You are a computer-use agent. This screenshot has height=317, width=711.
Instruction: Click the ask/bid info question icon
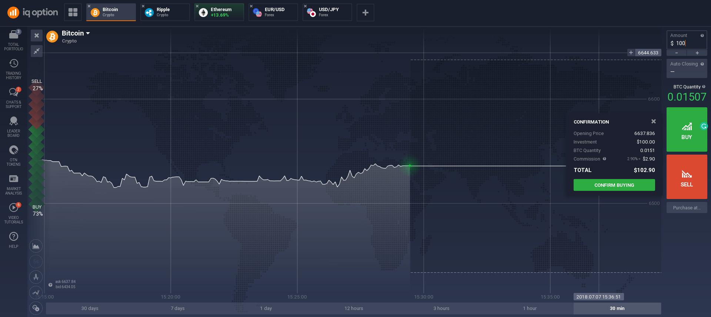click(x=50, y=284)
